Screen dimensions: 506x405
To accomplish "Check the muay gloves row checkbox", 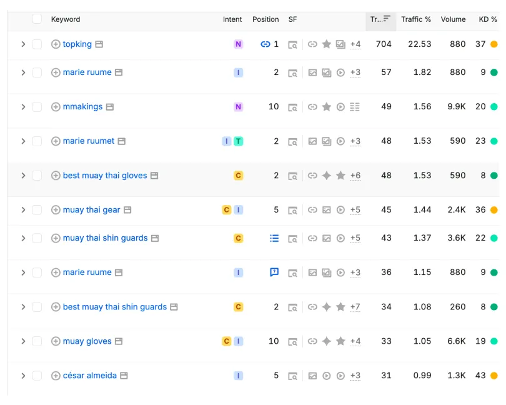I will (37, 341).
